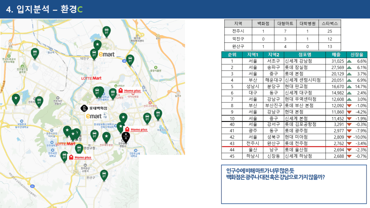Click the LOTTE Mart logo above 전북대학교
Image resolution: width=370 pixels, height=208 pixels.
coord(91,78)
